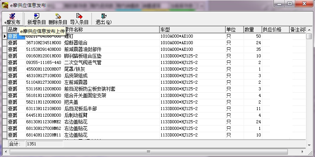Click the vertical scrollbar down arrow
315x157 pixels.
point(309,145)
